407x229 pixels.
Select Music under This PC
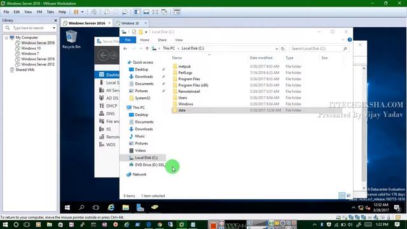coord(140,136)
